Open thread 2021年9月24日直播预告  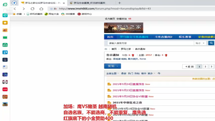[x=128, y=84]
